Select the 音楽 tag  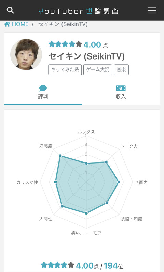pyautogui.click(x=121, y=70)
